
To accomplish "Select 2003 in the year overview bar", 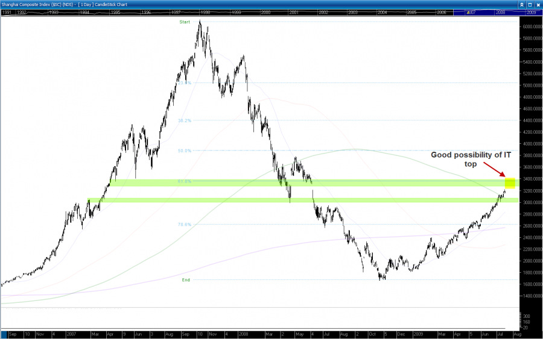I will [353, 13].
